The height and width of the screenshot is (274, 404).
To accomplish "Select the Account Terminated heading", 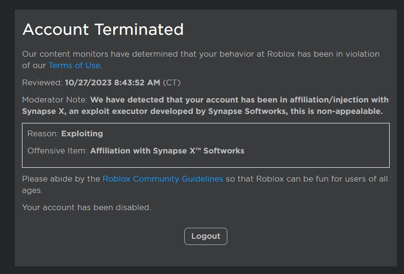I will click(x=103, y=29).
